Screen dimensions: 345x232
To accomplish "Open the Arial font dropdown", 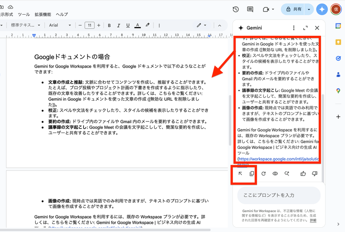I will 60,25.
